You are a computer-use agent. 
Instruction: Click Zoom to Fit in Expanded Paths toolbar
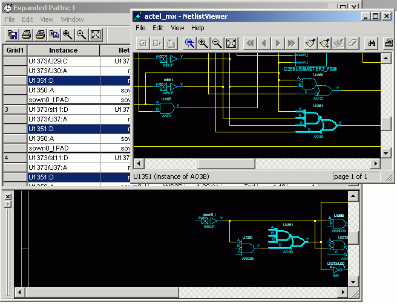click(x=96, y=34)
